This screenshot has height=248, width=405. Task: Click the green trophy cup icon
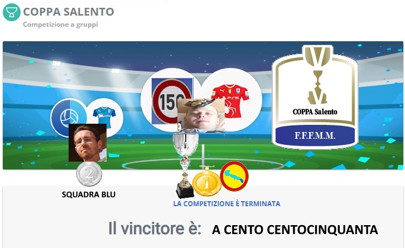click(12, 12)
